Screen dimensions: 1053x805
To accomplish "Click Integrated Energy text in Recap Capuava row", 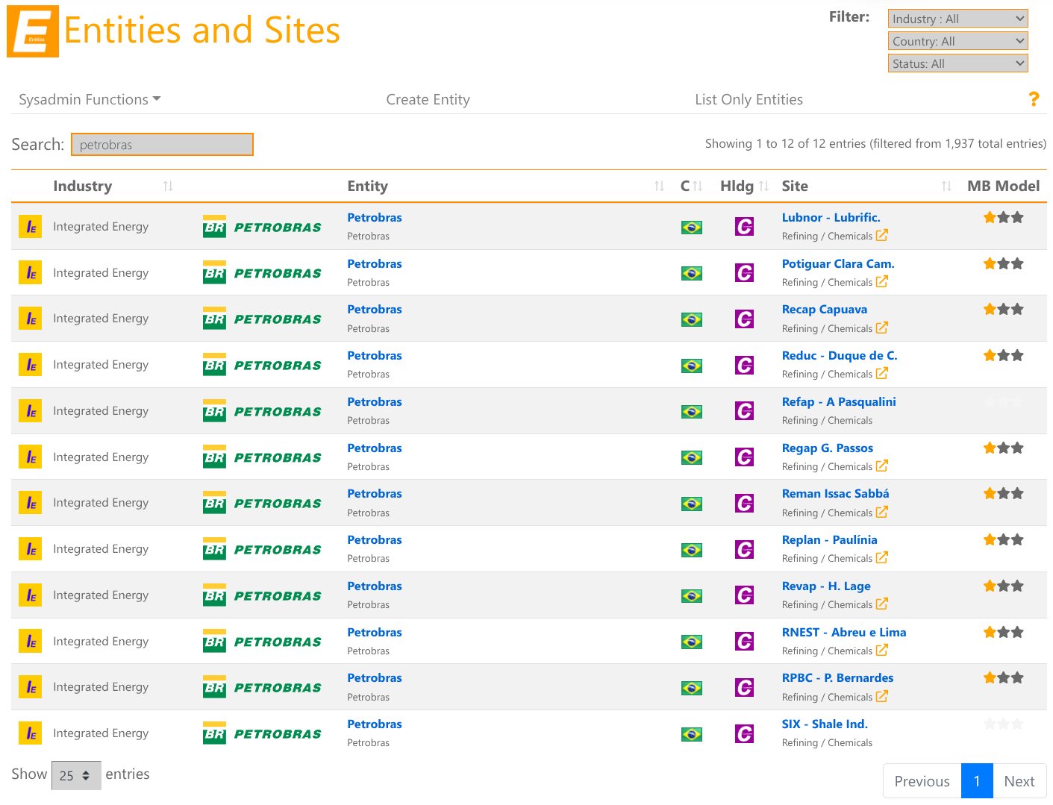I will pyautogui.click(x=101, y=319).
